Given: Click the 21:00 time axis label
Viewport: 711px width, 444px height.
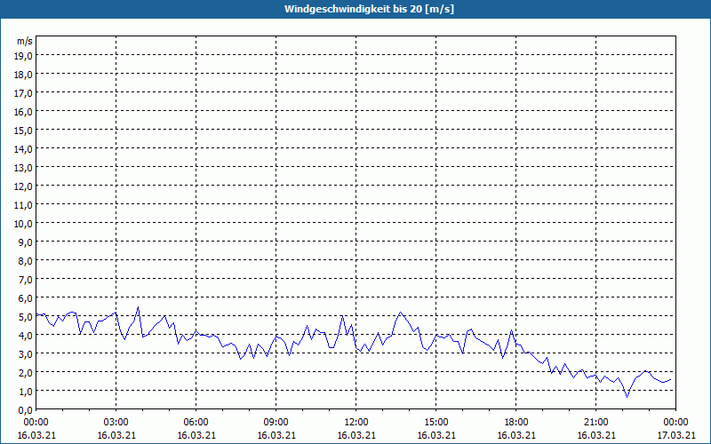Looking at the screenshot, I should point(595,423).
